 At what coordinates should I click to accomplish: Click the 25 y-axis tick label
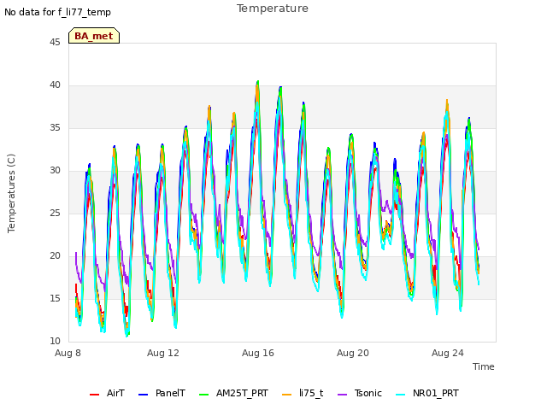[55, 214]
